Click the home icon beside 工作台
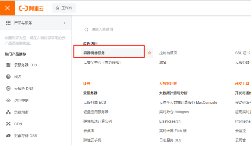The image size is (251, 145). point(57,8)
